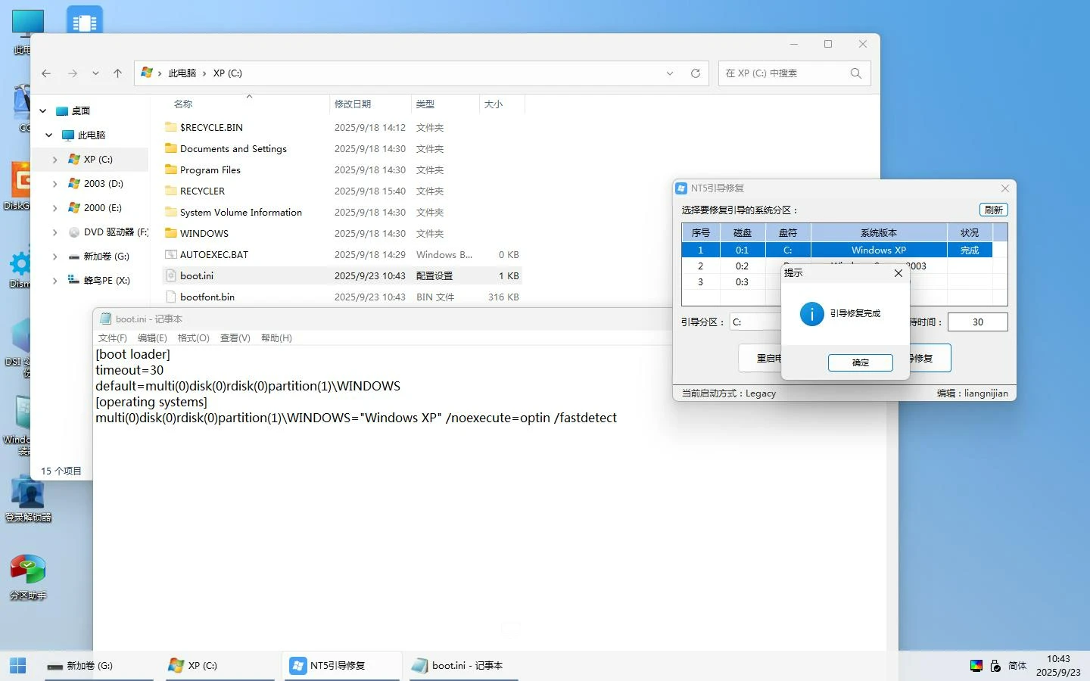Switch to XP (C:) taskbar window
1090x681 pixels.
point(220,666)
